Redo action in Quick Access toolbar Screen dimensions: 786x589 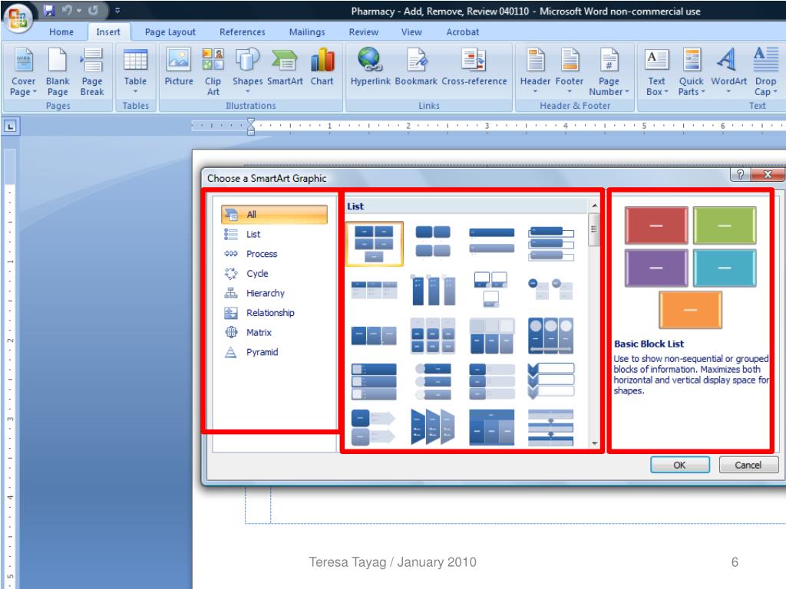[93, 10]
